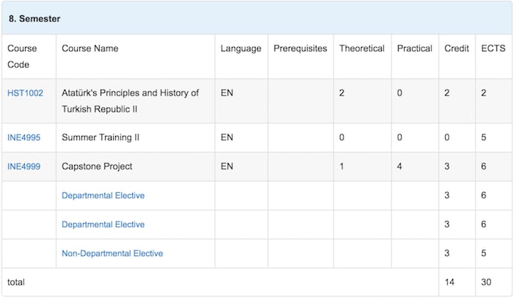Click the 'ECTS' column header
The image size is (514, 298).
(493, 48)
